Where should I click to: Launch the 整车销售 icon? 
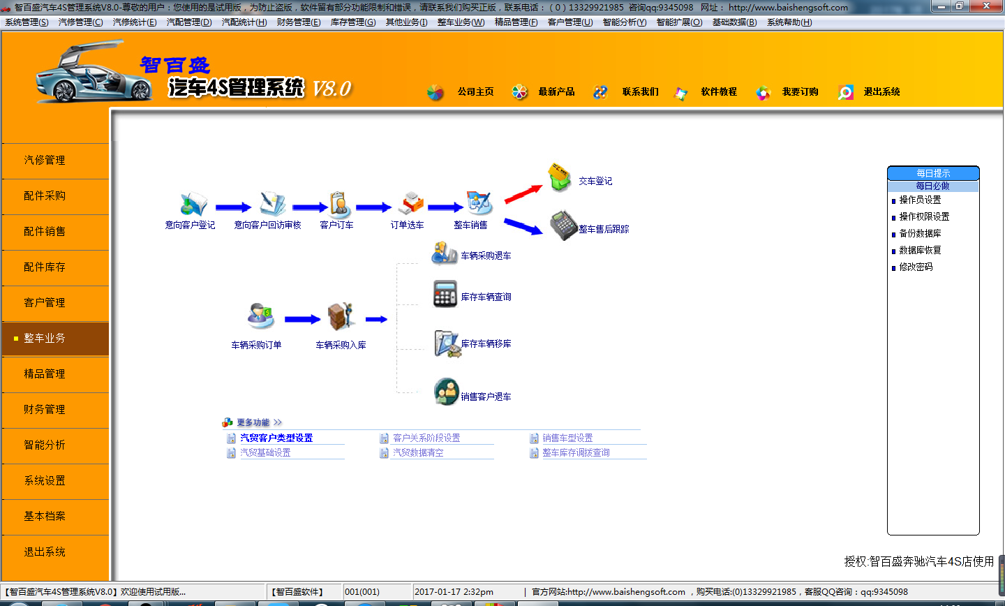[479, 203]
